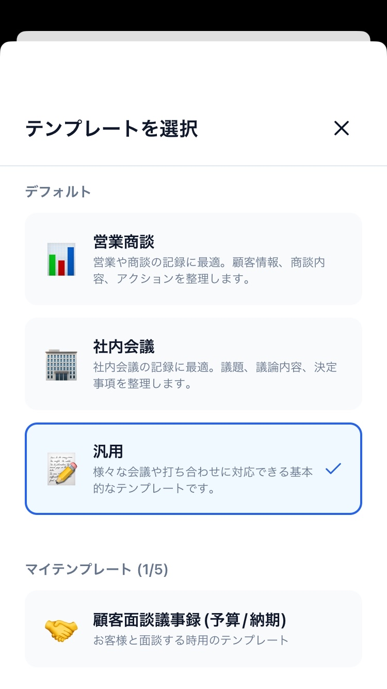Screen dimensions: 387x689
Task: Tap the gray sheet edge behind the dialog
Action: pyautogui.click(x=193, y=36)
